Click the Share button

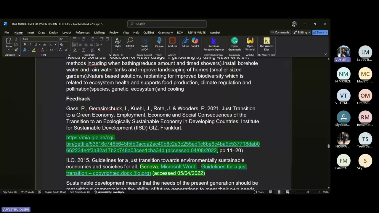(320, 33)
